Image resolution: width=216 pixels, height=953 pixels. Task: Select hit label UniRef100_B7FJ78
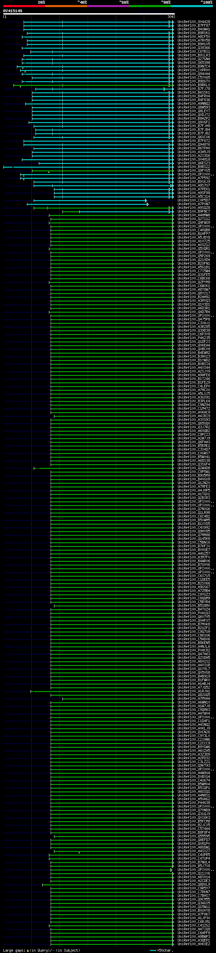click(194, 89)
